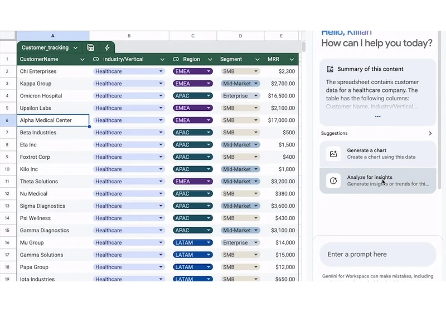The height and width of the screenshot is (312, 446).
Task: Click the dropdown-type icon beside Region header
Action: pyautogui.click(x=176, y=59)
